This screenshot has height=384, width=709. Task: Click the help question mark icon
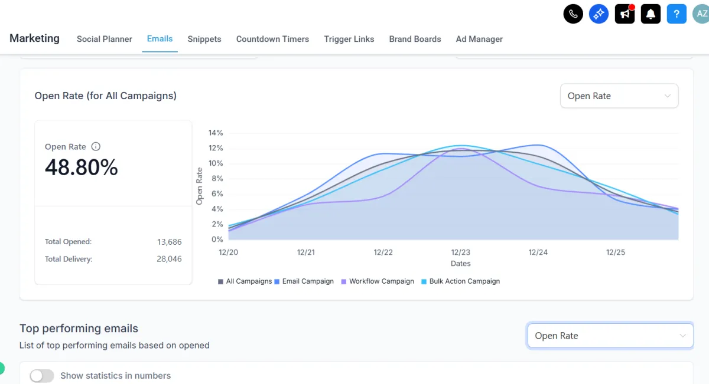(677, 14)
